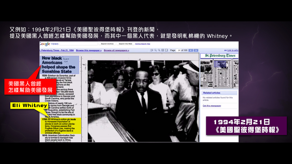This screenshot has height=164, width=292.
Task: Click the 'No related articles found' text
Action: pyautogui.click(x=217, y=99)
